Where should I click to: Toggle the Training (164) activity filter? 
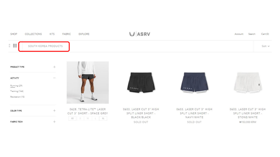click(x=17, y=91)
